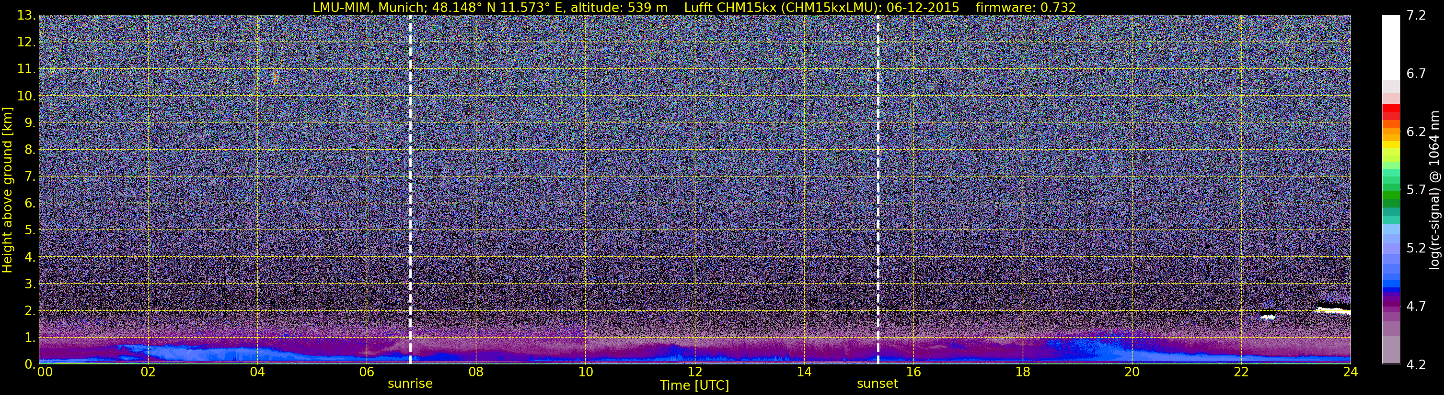Click the 6 km tick on the height axis
The height and width of the screenshot is (395, 1444).
coord(30,204)
